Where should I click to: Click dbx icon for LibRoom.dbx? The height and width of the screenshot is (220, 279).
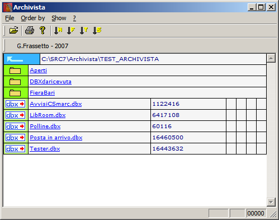pyautogui.click(x=15, y=115)
